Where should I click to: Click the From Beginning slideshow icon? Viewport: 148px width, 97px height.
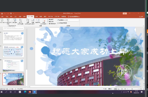(2, 20)
